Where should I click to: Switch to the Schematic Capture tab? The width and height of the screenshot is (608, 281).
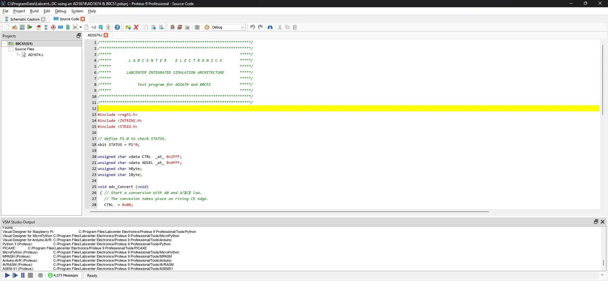coord(25,19)
